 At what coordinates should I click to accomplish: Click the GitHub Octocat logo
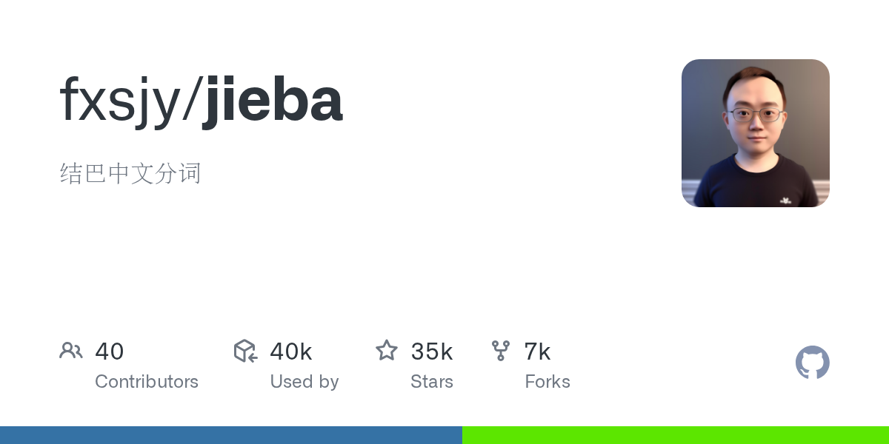click(x=812, y=363)
